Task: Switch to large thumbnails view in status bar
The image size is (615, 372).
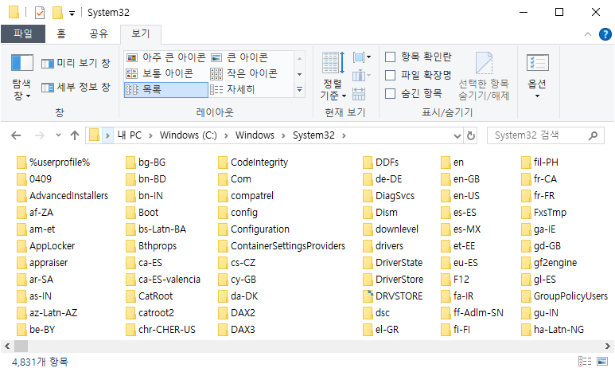Action: tap(602, 362)
